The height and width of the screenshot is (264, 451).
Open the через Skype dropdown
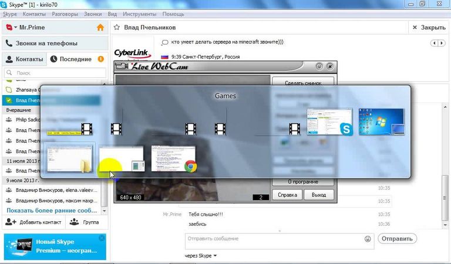(x=201, y=256)
